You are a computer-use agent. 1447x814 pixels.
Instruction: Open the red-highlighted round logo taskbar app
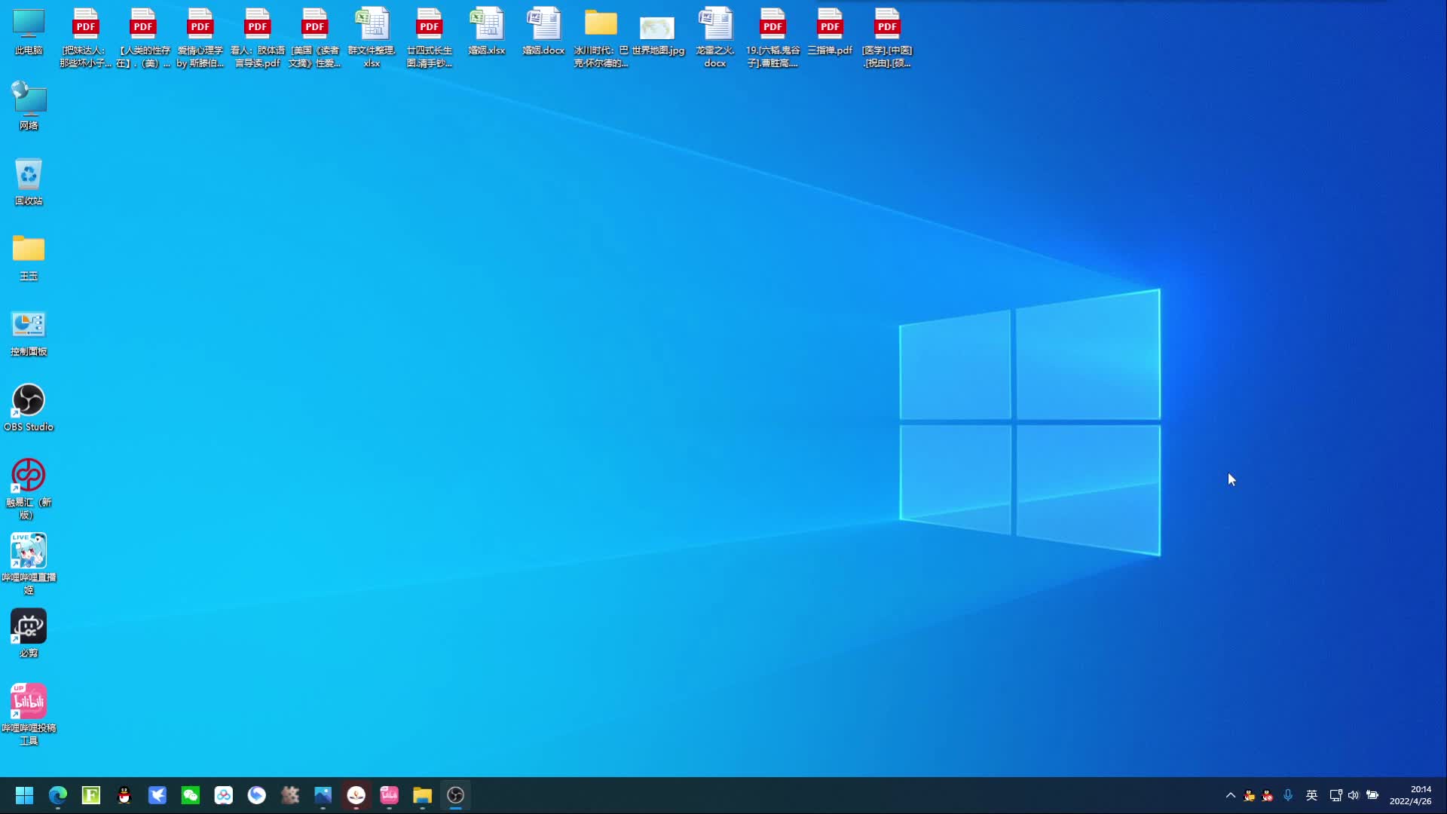click(356, 795)
